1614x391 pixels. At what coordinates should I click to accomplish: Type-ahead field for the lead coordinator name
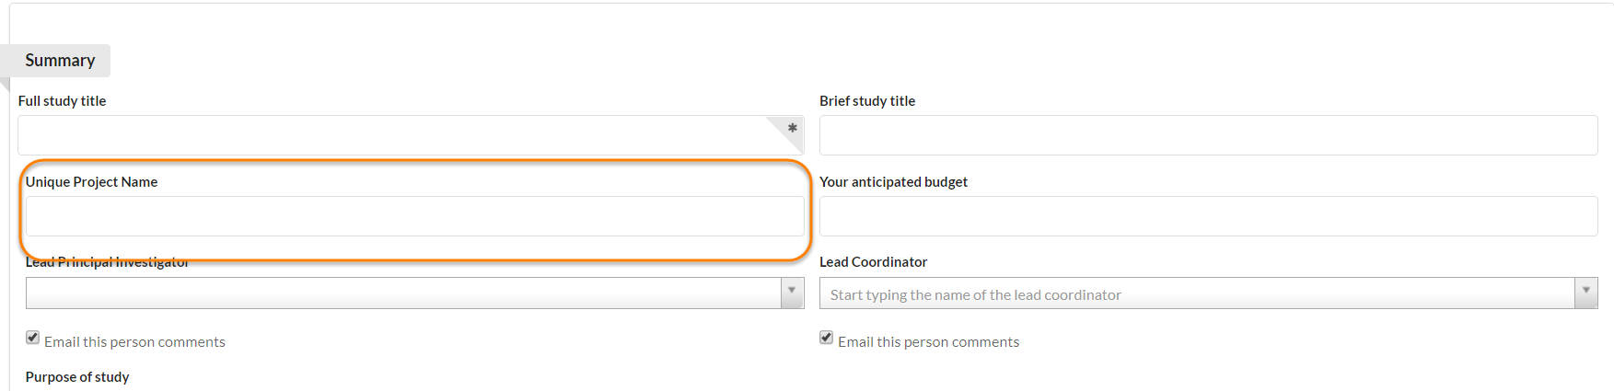pos(1197,294)
